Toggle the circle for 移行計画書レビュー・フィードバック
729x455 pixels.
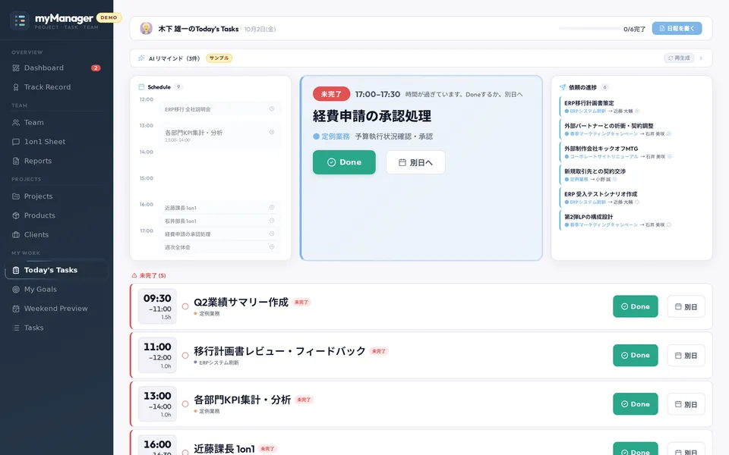[185, 355]
